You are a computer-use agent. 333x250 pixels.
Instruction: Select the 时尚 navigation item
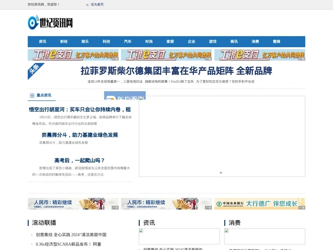point(149,42)
